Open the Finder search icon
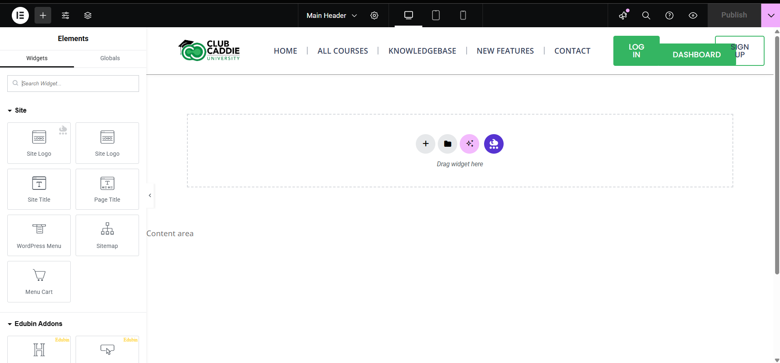 tap(646, 15)
